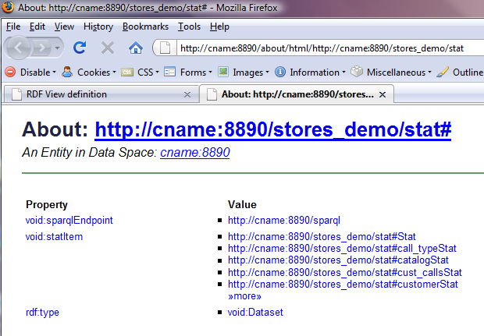Viewport: 484px width, 336px height.
Task: Reload the current page
Action: [x=79, y=48]
